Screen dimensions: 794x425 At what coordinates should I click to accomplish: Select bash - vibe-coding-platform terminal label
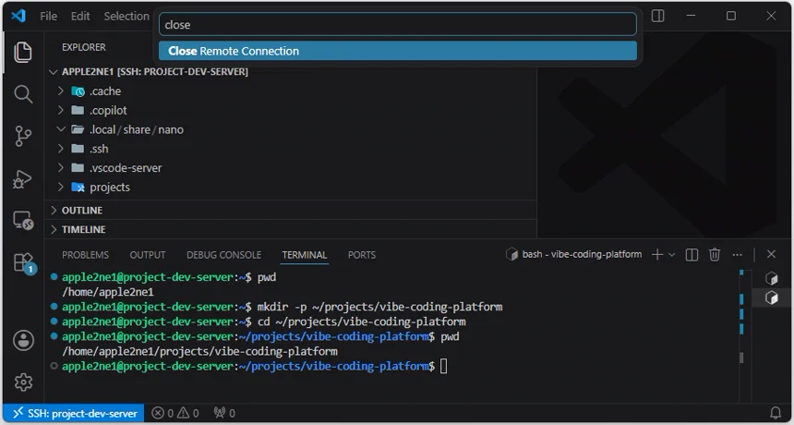[582, 254]
